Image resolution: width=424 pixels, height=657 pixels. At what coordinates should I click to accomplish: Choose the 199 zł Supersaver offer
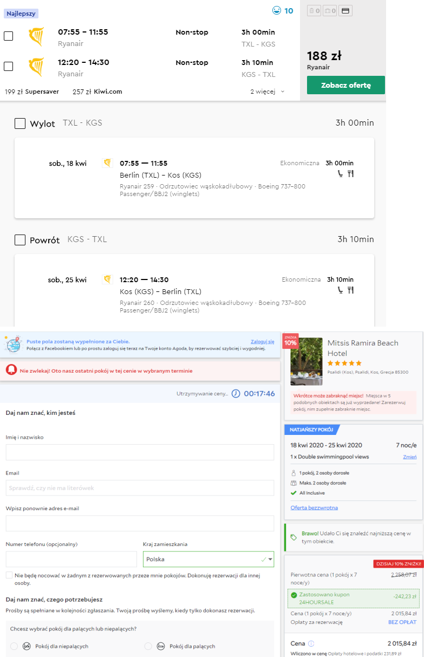point(32,92)
